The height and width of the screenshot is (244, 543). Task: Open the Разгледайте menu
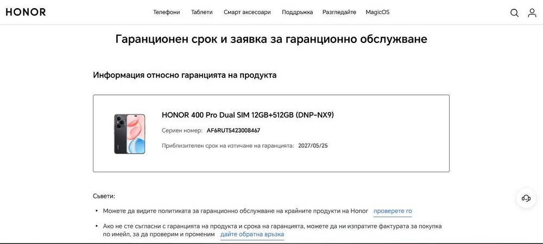tap(339, 12)
